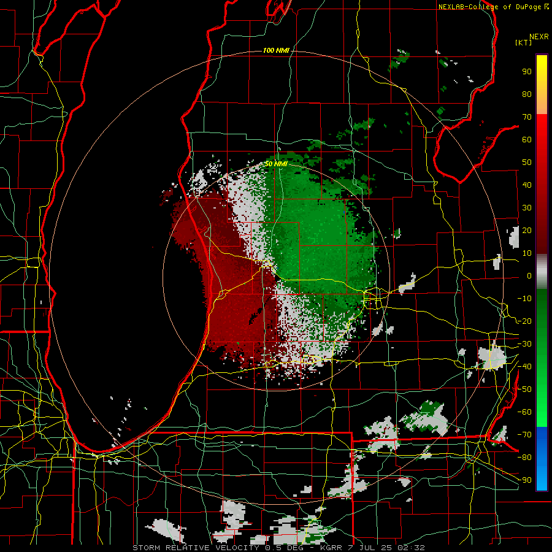
Task: Click the -80 value on velocity scale
Action: tap(524, 458)
